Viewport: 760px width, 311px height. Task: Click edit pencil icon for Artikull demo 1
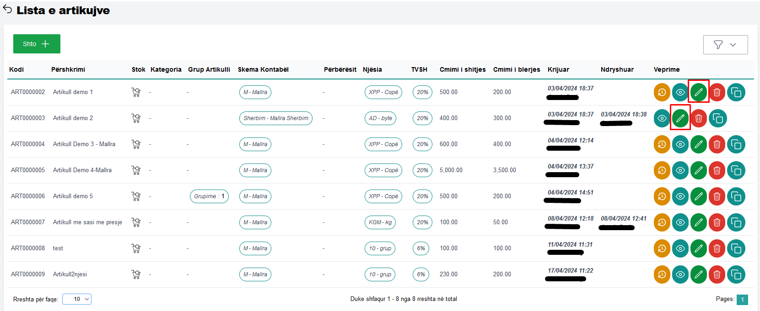(x=698, y=92)
